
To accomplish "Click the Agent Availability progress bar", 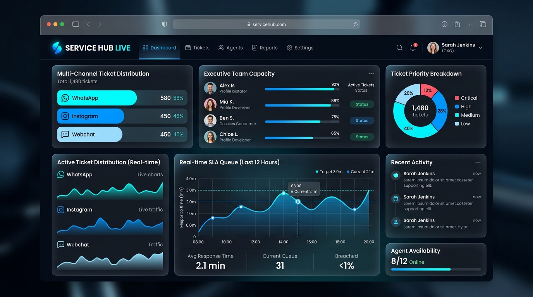I will click(436, 269).
